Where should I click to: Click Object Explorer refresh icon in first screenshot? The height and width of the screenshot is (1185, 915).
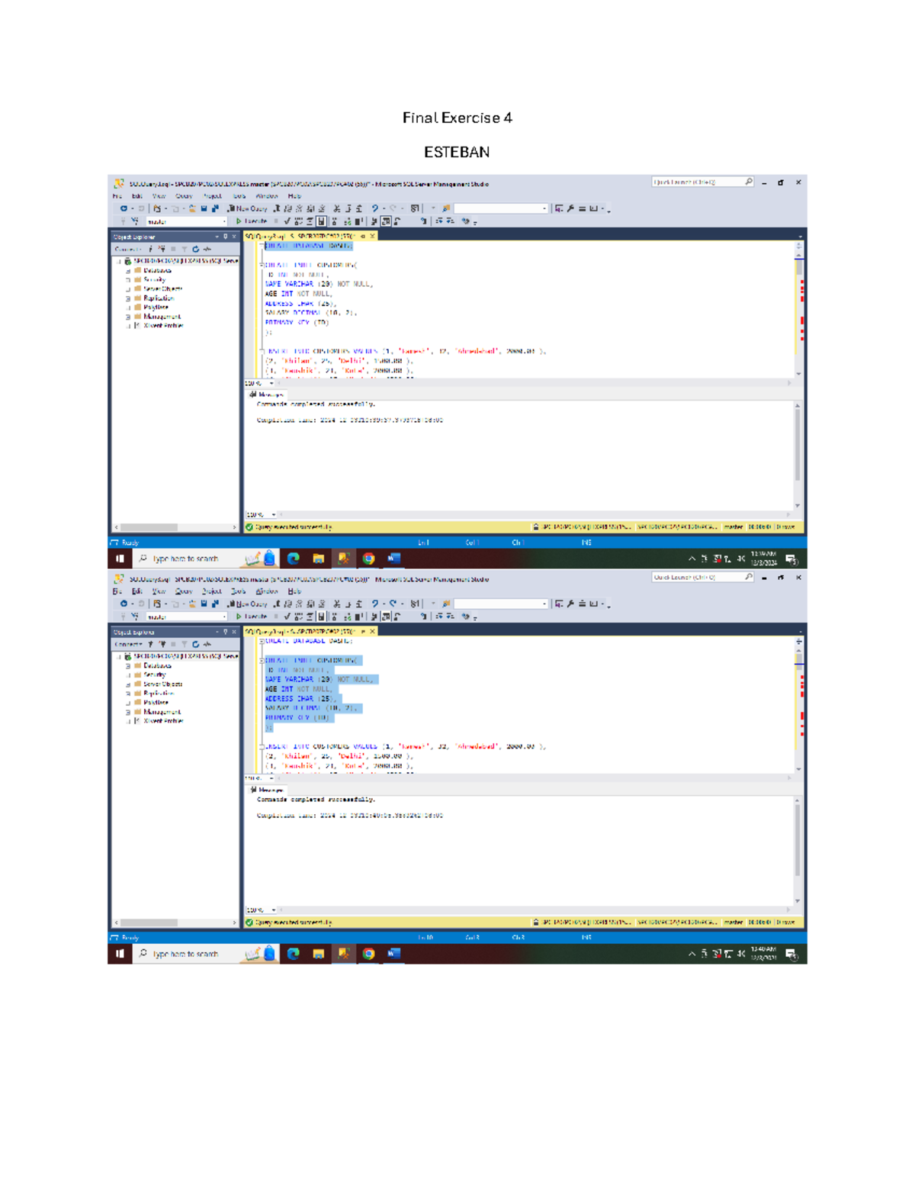point(196,250)
